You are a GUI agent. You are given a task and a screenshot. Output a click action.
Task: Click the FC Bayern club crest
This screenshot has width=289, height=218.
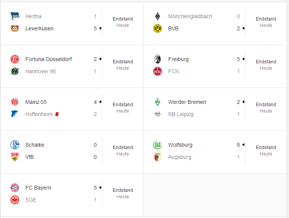point(15,188)
